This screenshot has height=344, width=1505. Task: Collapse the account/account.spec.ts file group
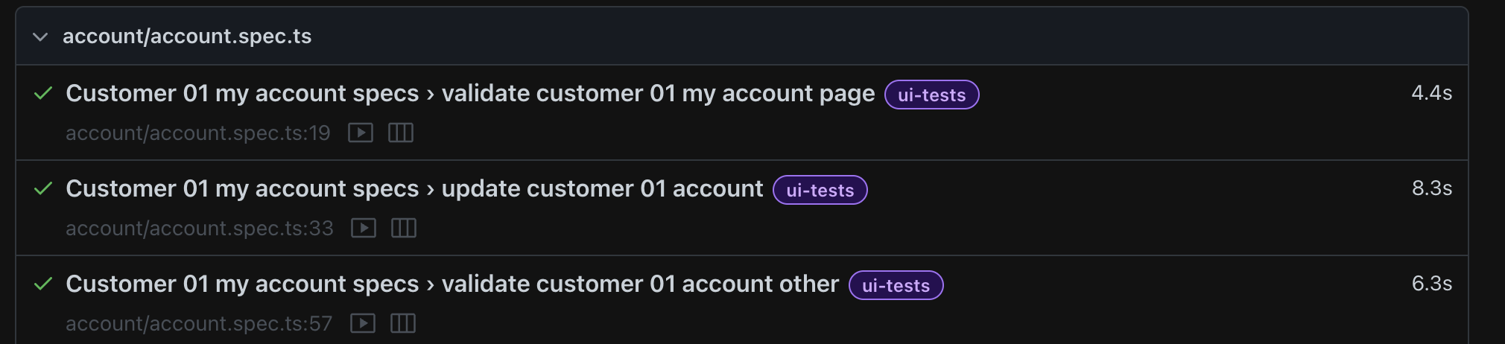coord(41,36)
